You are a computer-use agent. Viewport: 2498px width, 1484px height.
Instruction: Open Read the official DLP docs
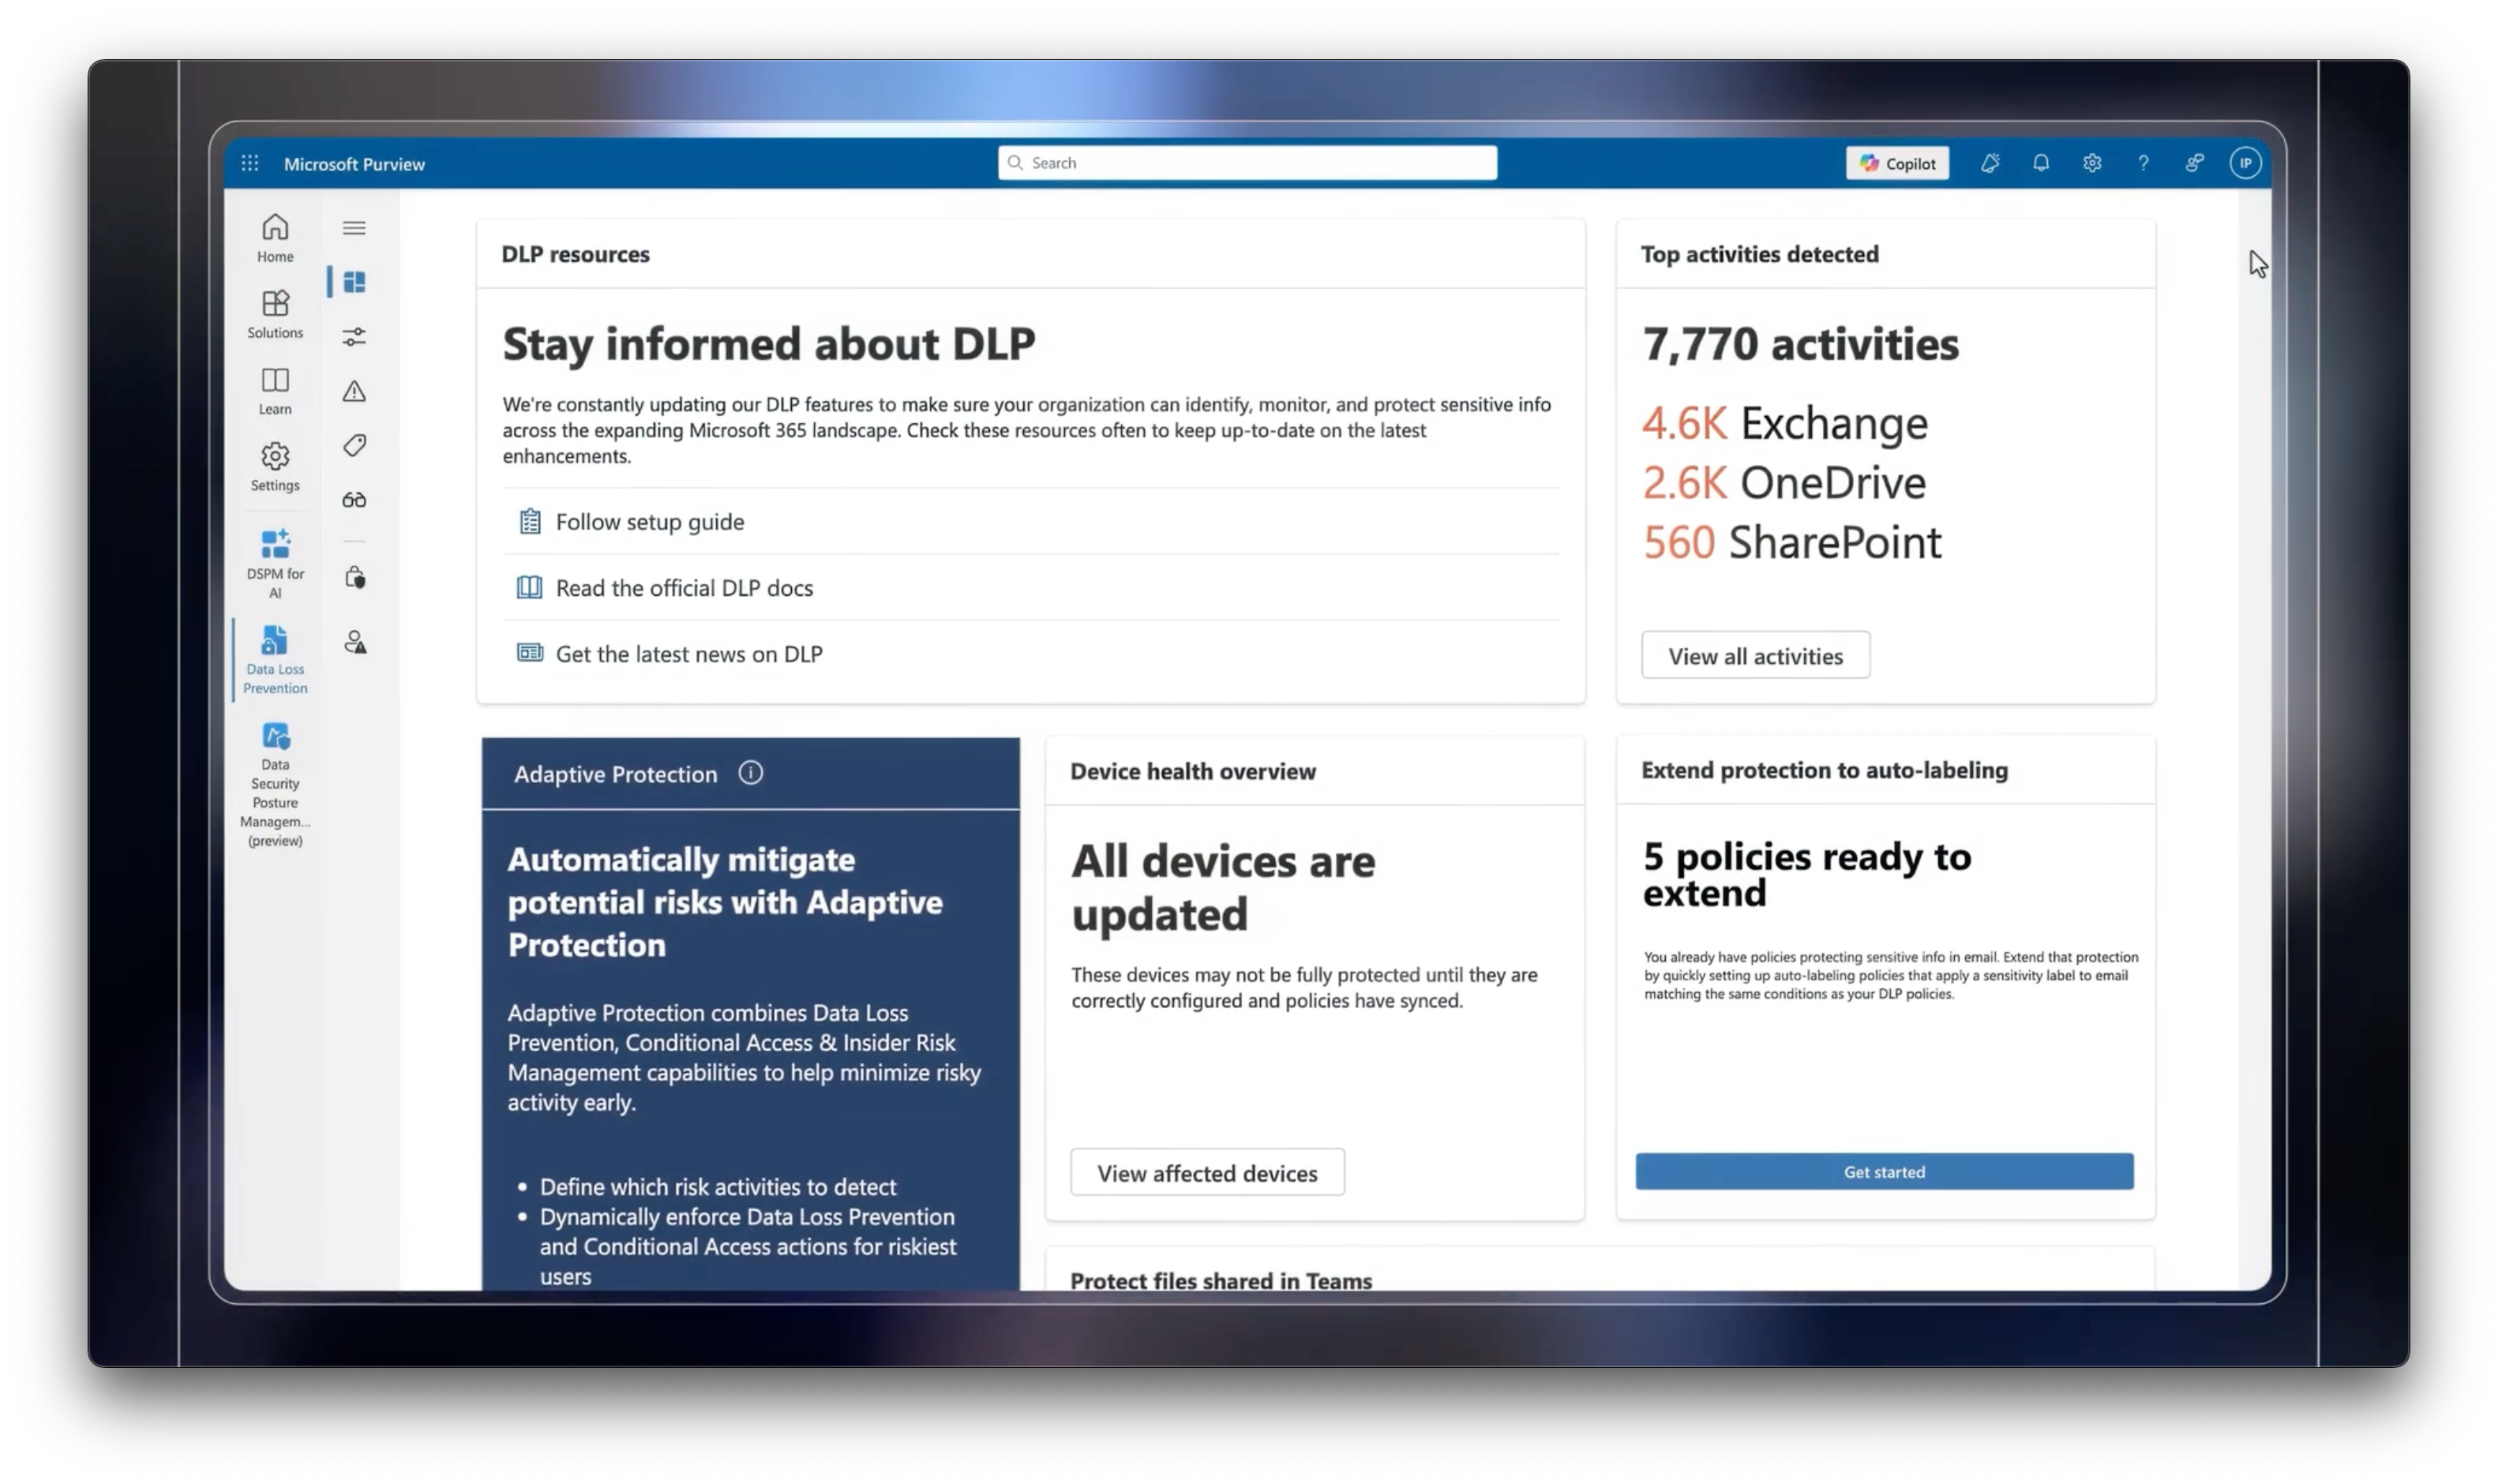[x=684, y=588]
